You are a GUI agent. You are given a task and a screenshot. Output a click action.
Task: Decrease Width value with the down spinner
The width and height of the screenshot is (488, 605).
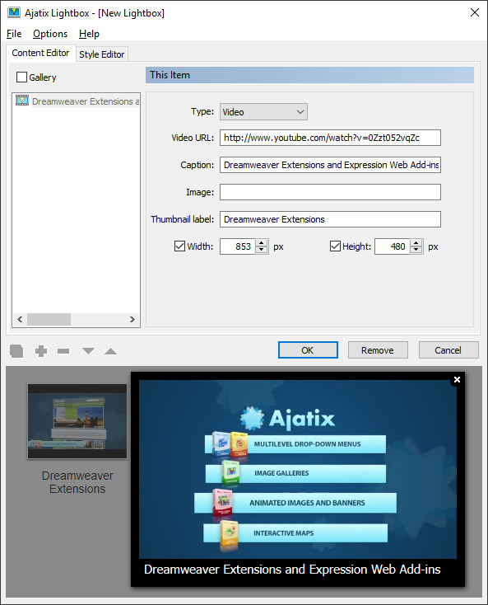262,250
